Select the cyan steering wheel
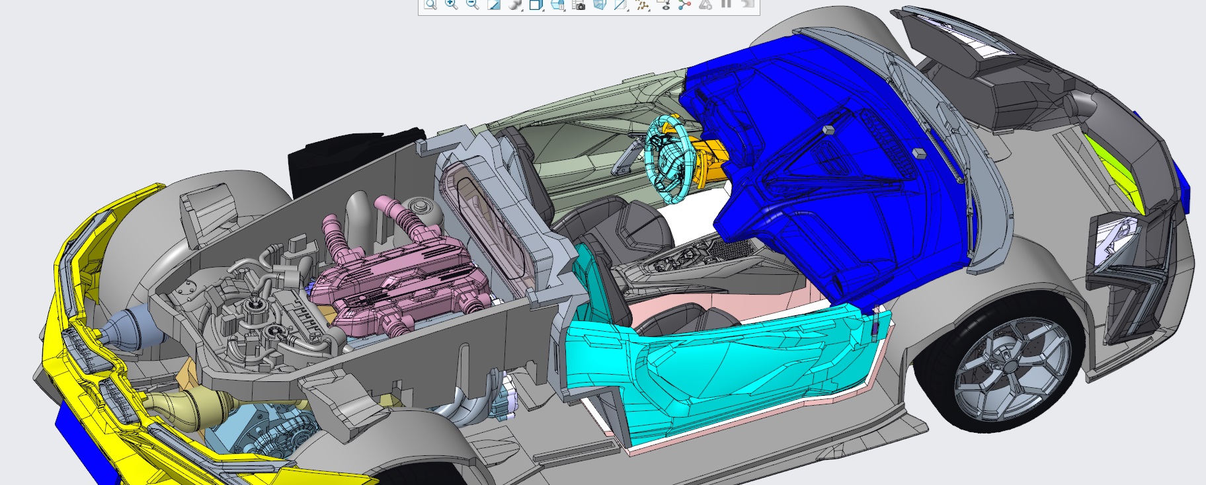1206x485 pixels. coord(668,159)
